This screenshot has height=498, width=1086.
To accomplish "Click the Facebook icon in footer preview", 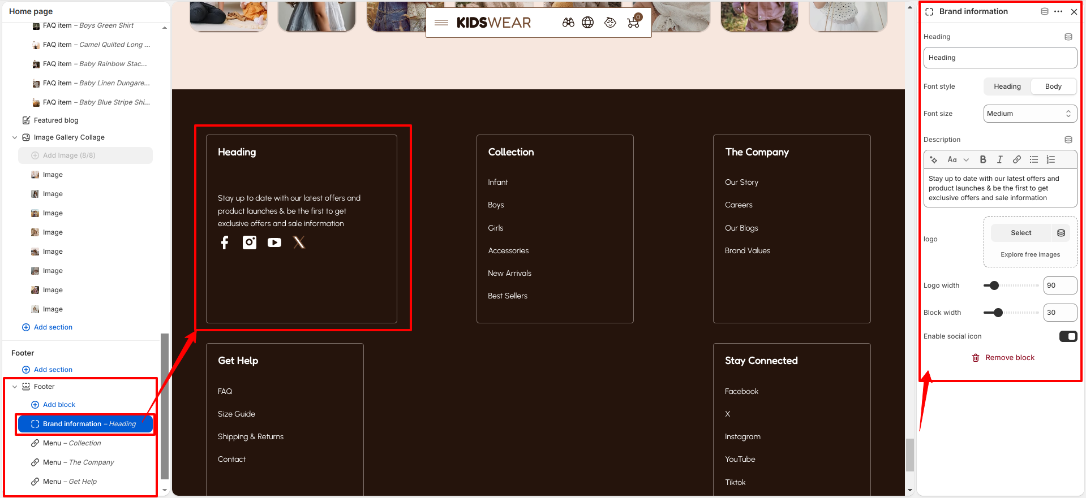I will 225,242.
